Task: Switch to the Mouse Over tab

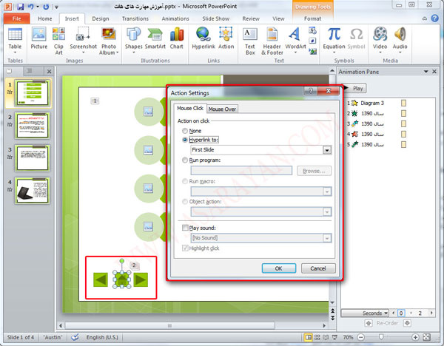Action: coord(222,109)
